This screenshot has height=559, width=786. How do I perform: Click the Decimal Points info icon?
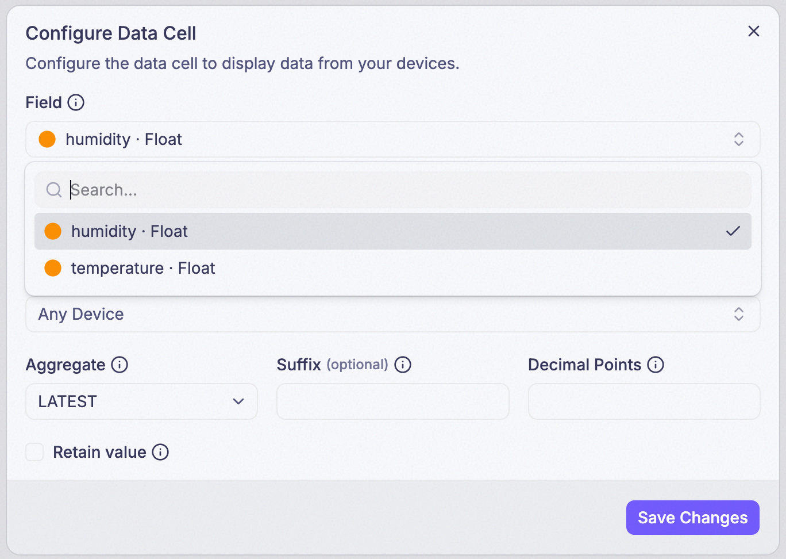(656, 365)
